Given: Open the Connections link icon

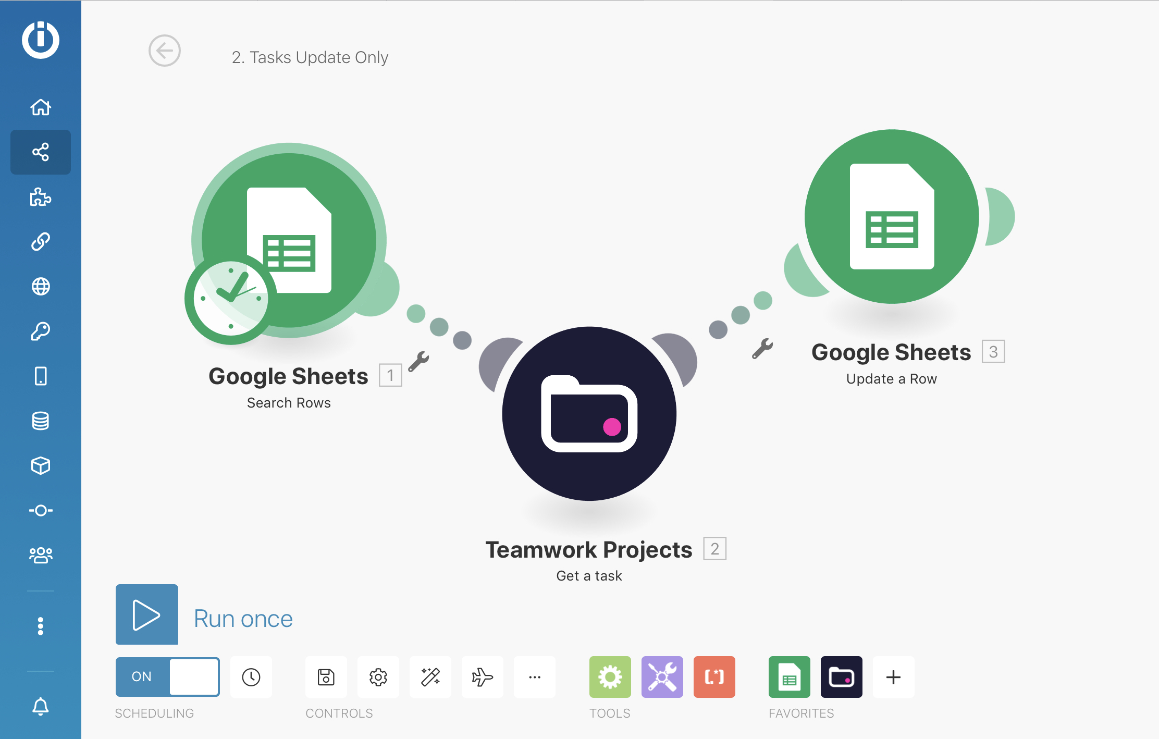Looking at the screenshot, I should [x=41, y=242].
